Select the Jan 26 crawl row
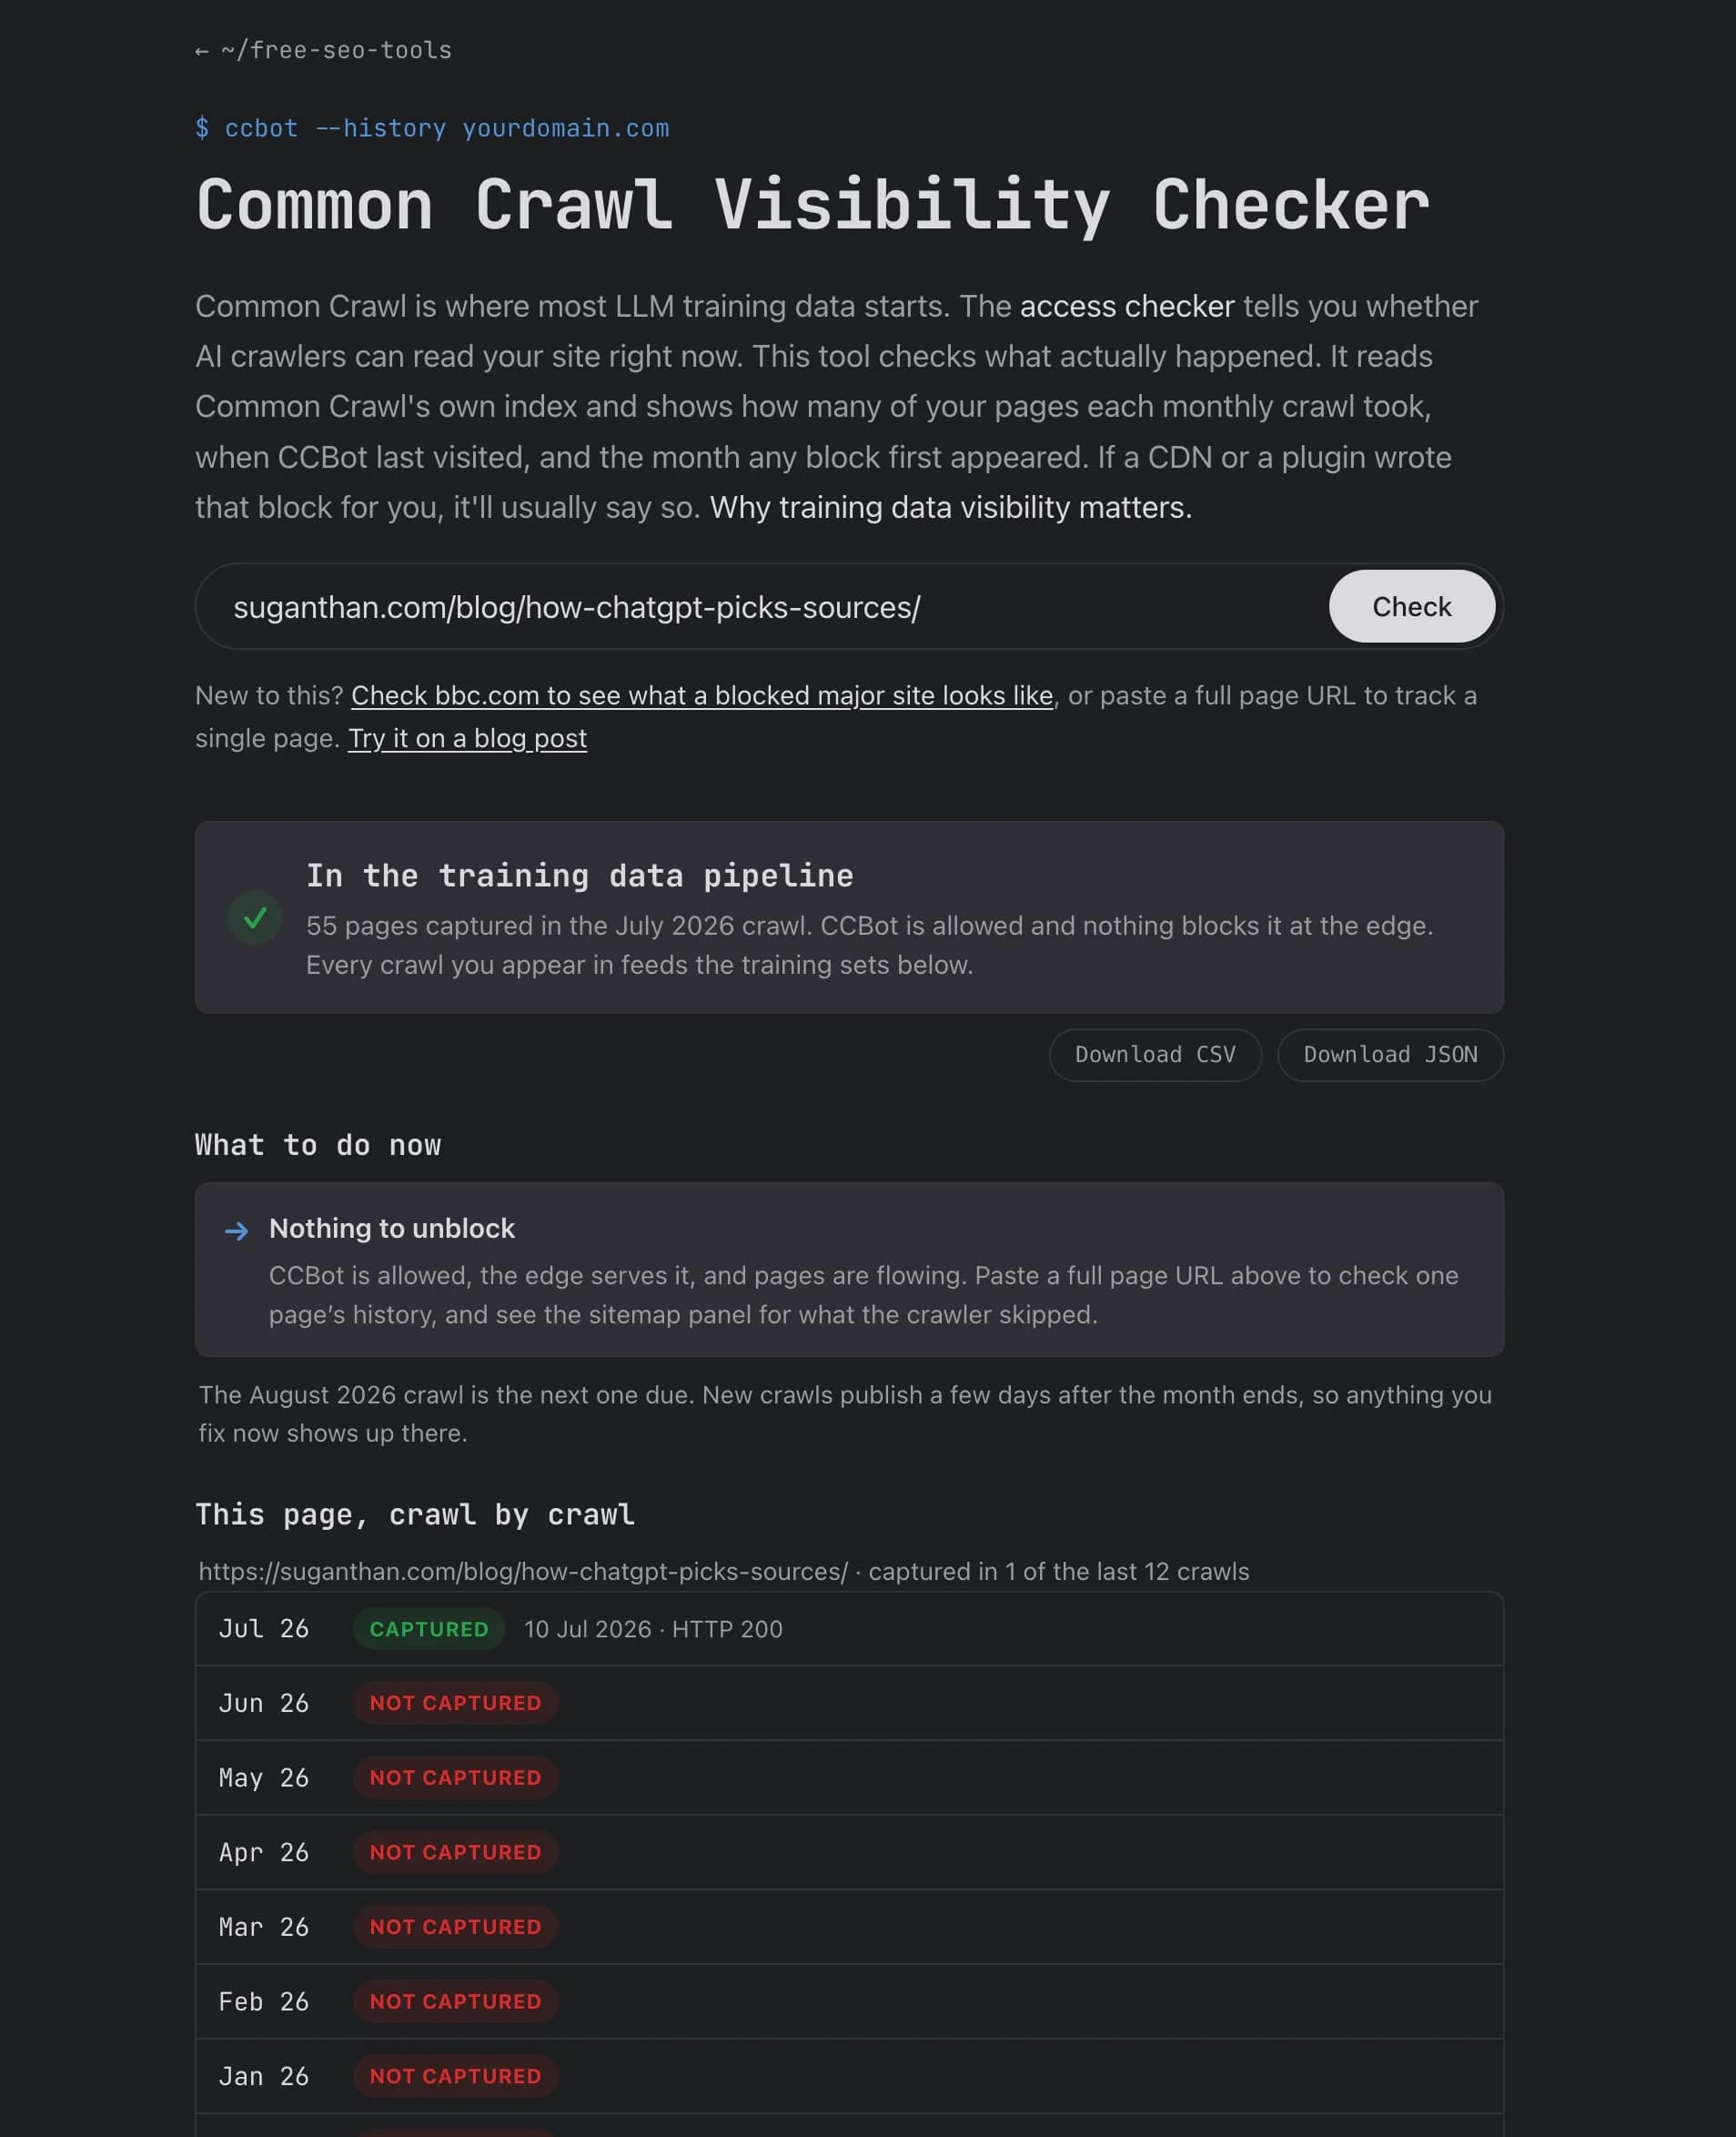 tap(849, 2076)
